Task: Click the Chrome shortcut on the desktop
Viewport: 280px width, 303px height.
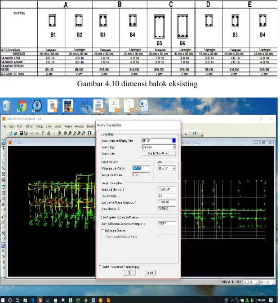Action: click(22, 106)
